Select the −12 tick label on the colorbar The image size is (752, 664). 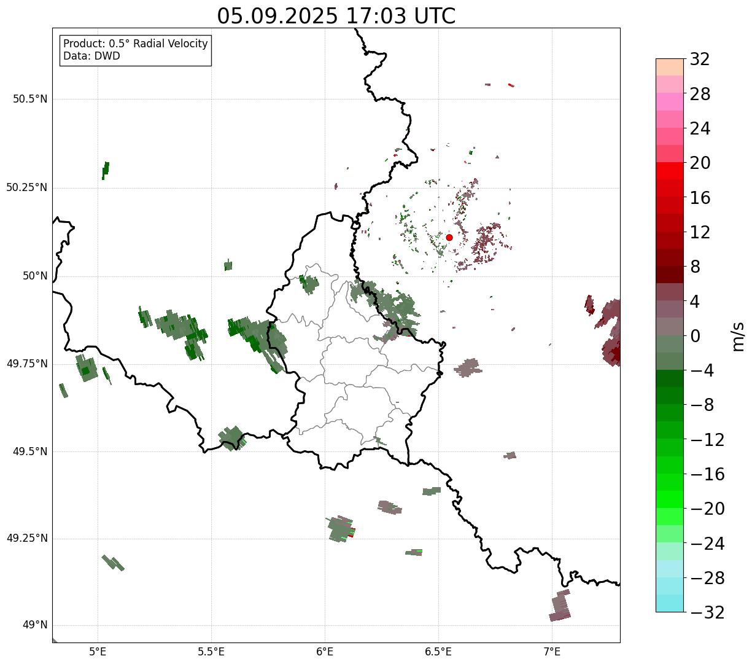pos(707,440)
